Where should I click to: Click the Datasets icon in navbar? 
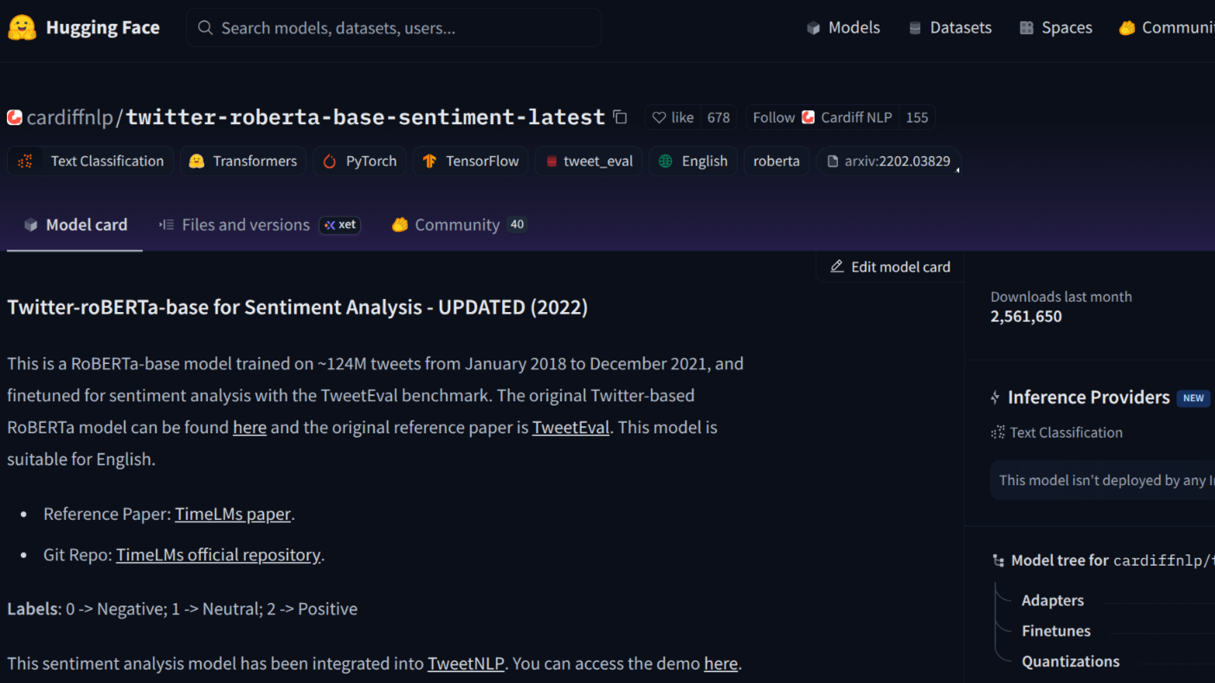click(915, 28)
